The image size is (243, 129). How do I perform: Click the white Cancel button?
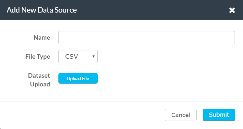click(x=180, y=115)
